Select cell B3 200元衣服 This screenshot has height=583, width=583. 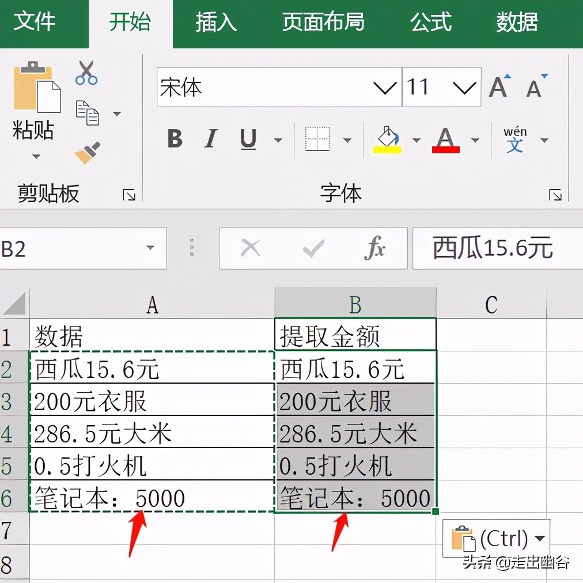coord(355,400)
